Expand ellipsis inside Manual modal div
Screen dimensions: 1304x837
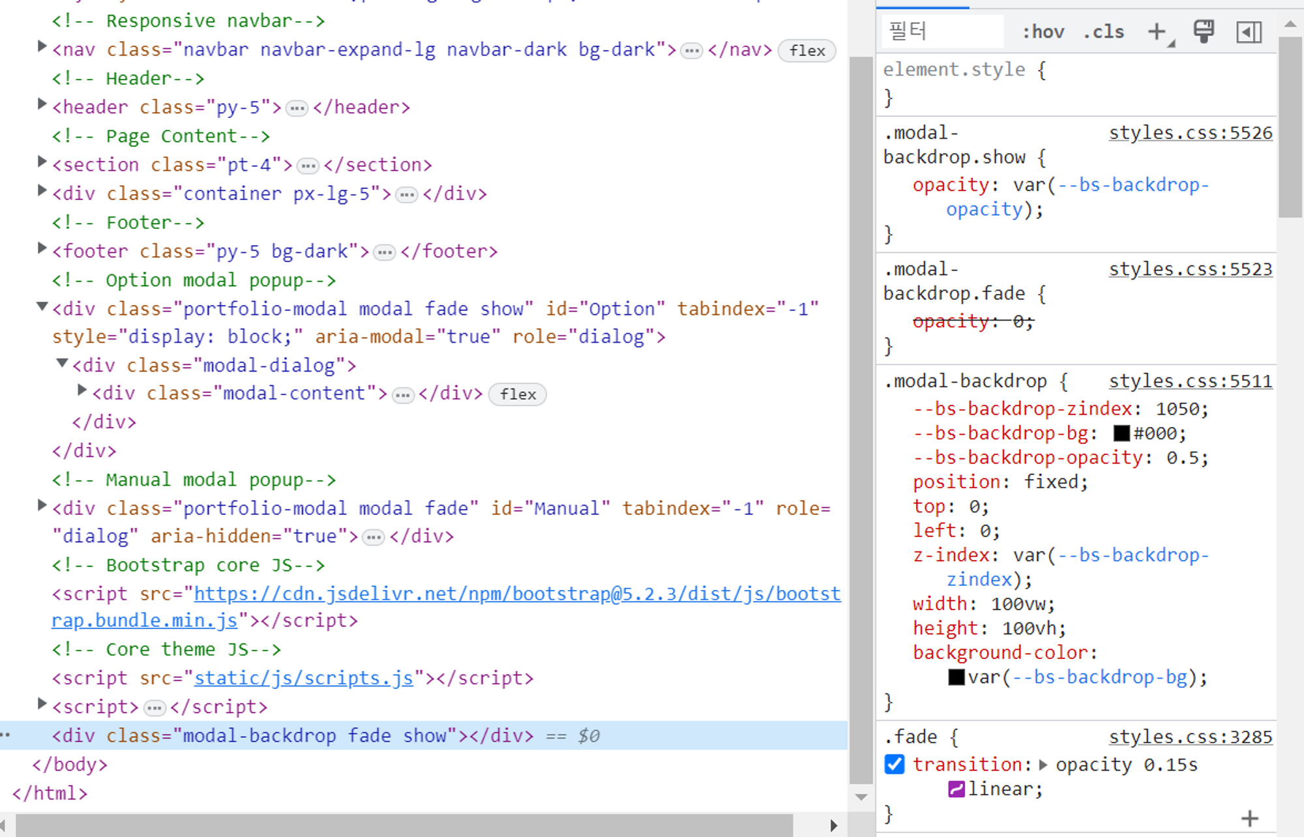pos(374,538)
